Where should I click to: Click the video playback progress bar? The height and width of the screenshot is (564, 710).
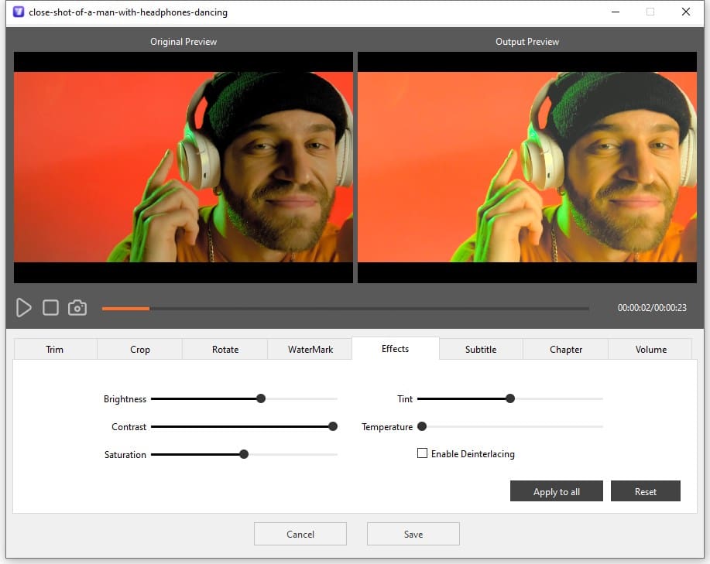pos(345,309)
